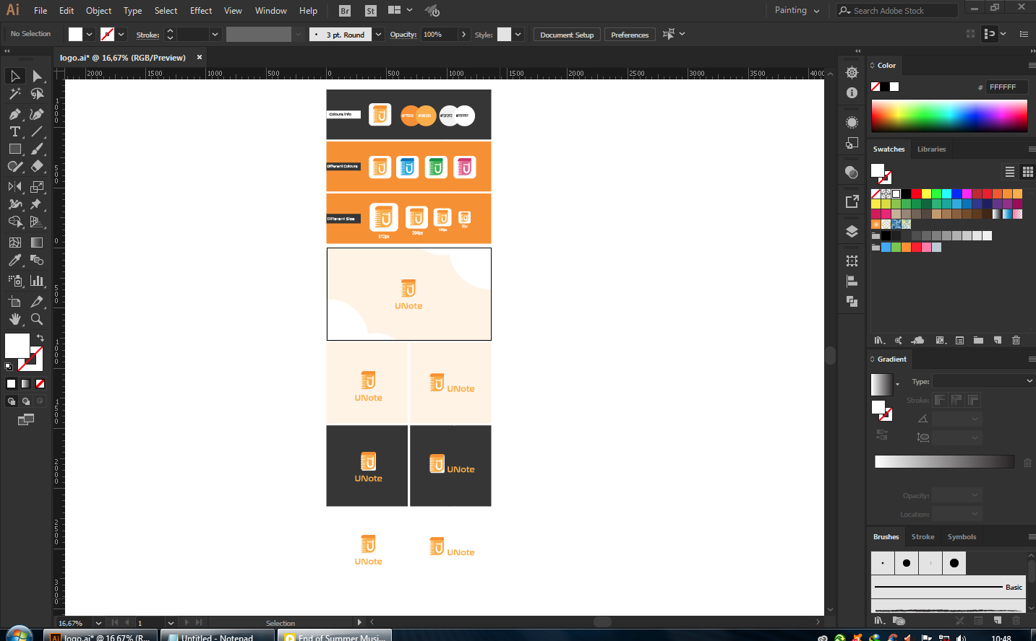Pick the Eyedropper tool

(x=14, y=261)
